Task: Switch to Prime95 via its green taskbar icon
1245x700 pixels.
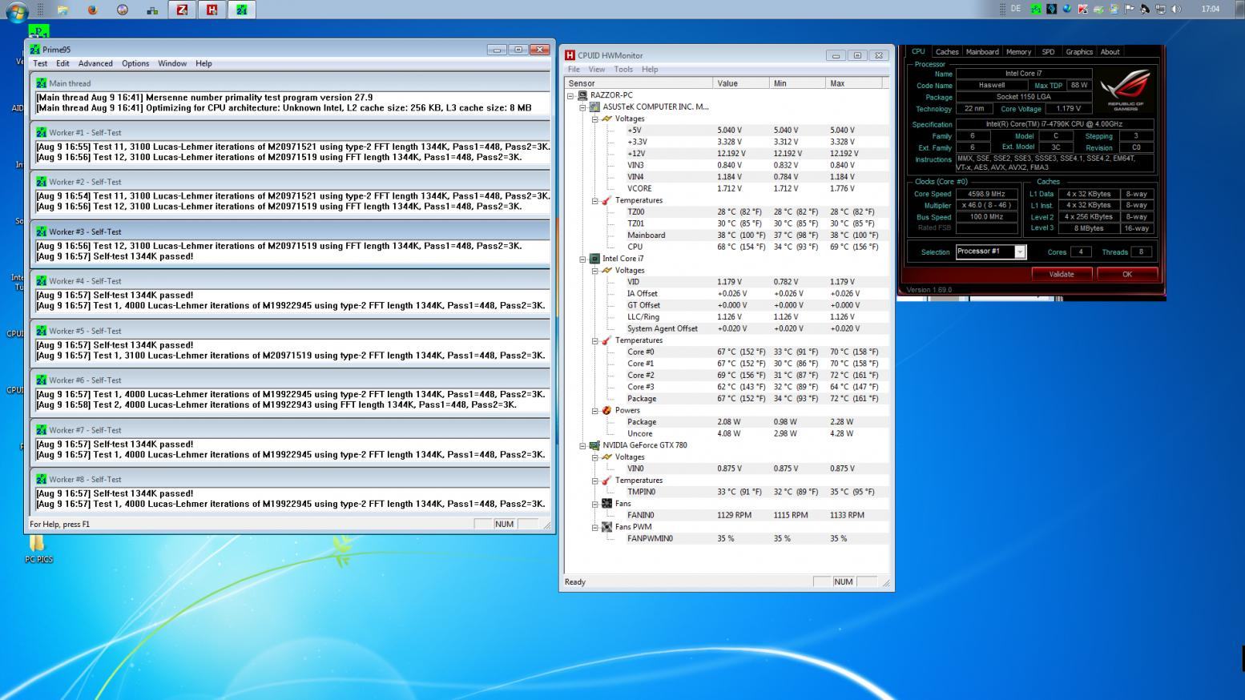Action: [x=241, y=10]
